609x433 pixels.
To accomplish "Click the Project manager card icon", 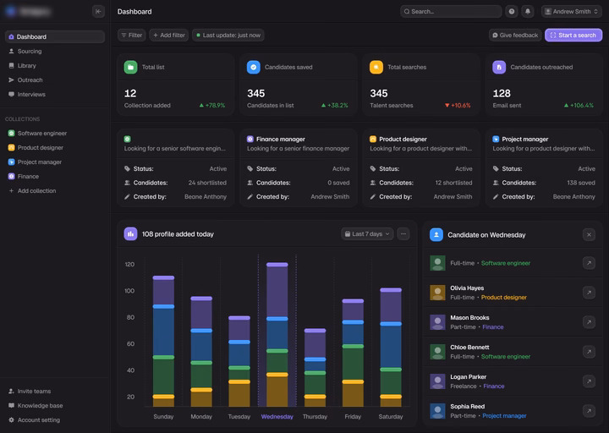I will (x=496, y=139).
